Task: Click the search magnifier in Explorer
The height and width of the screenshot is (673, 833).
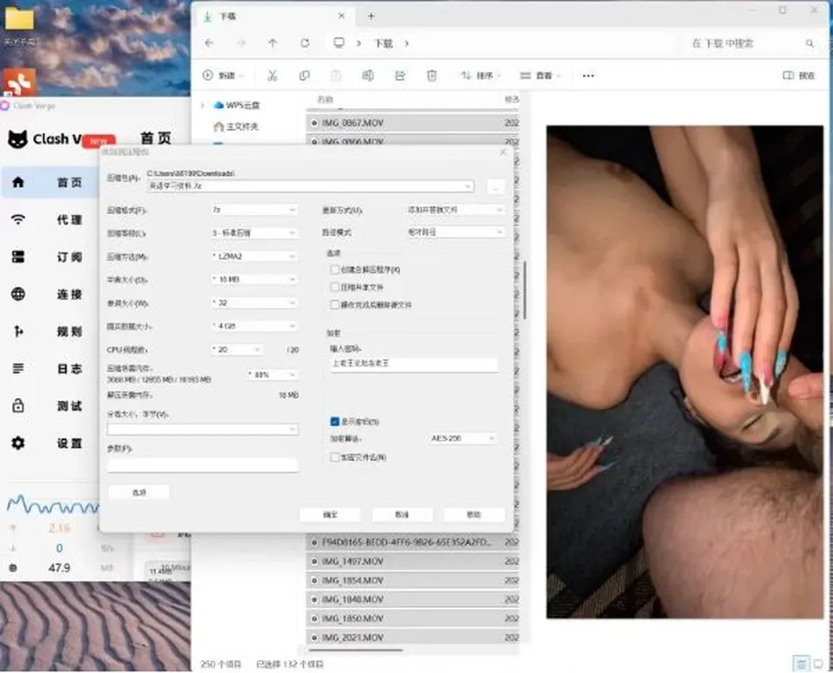Action: coord(810,43)
